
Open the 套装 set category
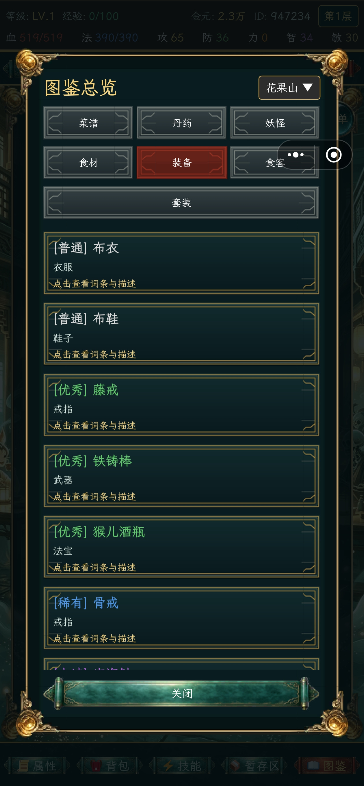tap(181, 202)
